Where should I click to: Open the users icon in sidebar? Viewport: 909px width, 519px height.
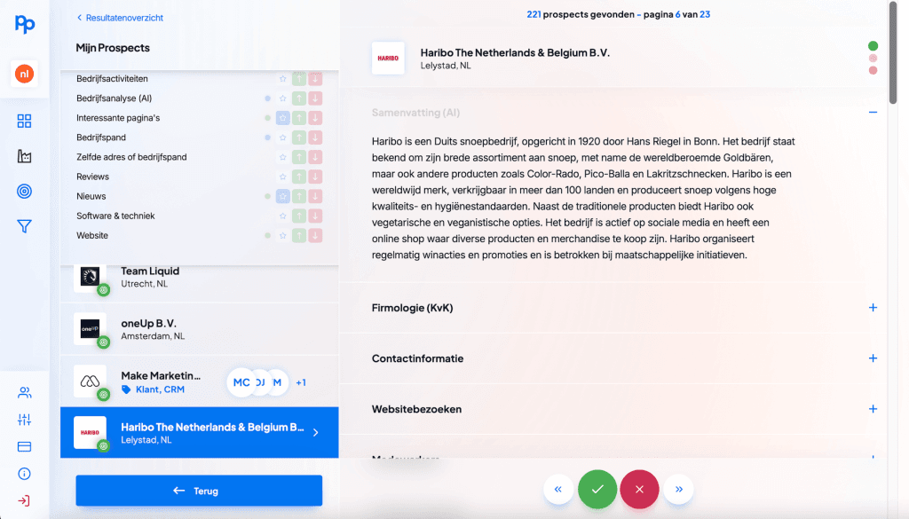coord(24,393)
